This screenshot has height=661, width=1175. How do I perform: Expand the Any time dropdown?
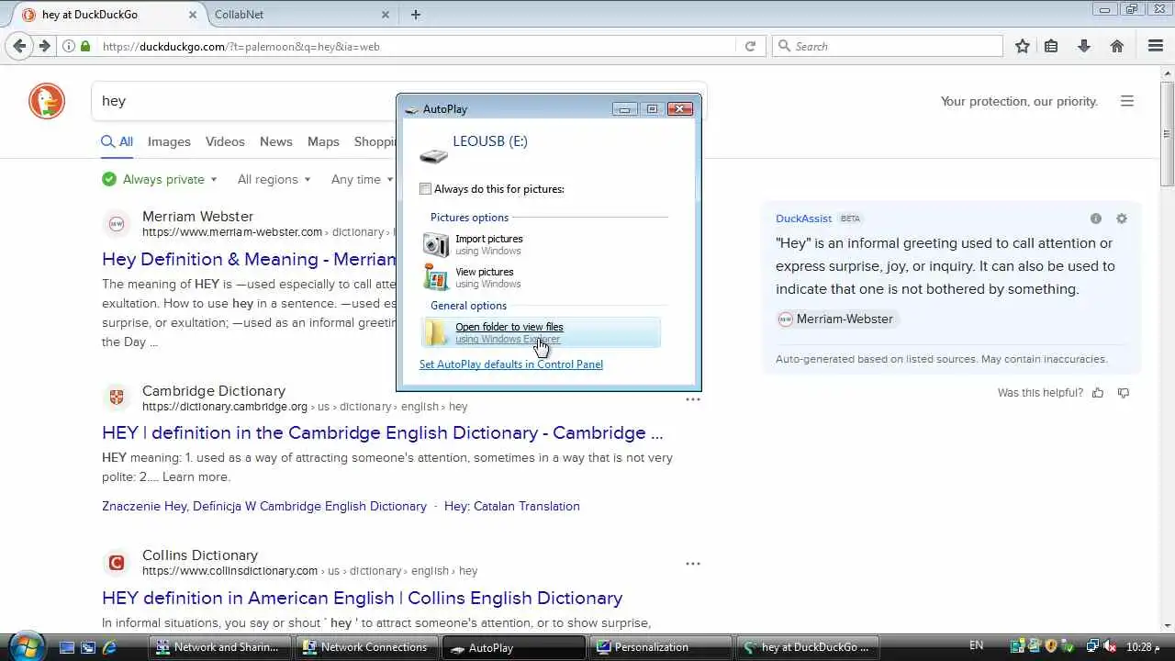tap(362, 179)
